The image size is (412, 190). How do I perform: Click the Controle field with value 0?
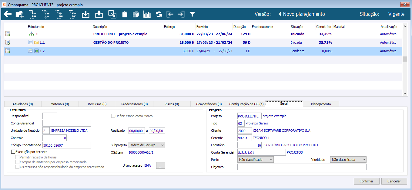click(55, 138)
